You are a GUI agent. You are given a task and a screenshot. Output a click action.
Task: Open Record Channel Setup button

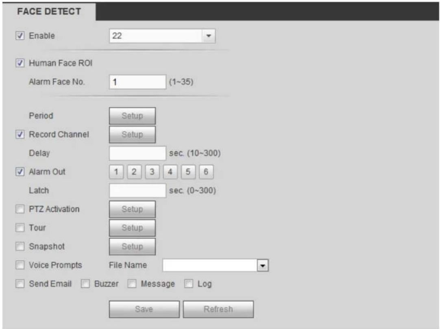click(132, 135)
